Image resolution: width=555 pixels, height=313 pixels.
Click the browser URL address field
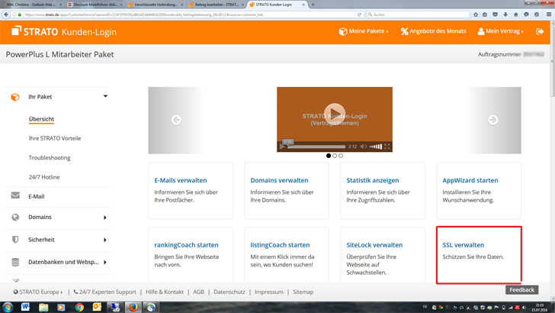point(189,15)
